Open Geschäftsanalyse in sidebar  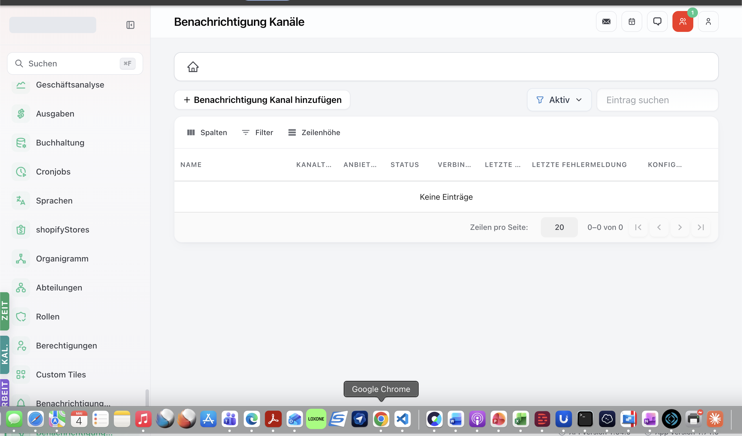click(70, 85)
